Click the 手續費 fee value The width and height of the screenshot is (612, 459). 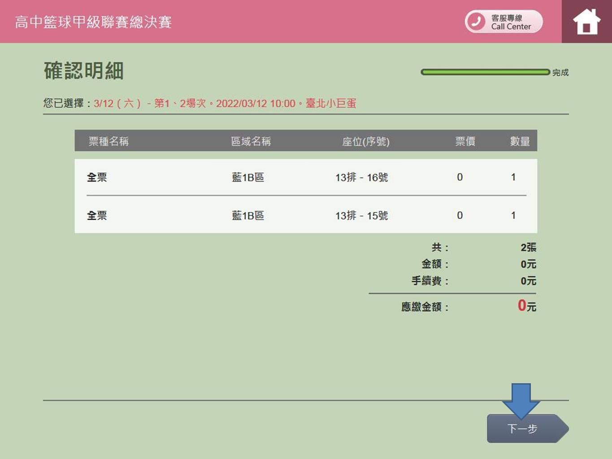[528, 281]
